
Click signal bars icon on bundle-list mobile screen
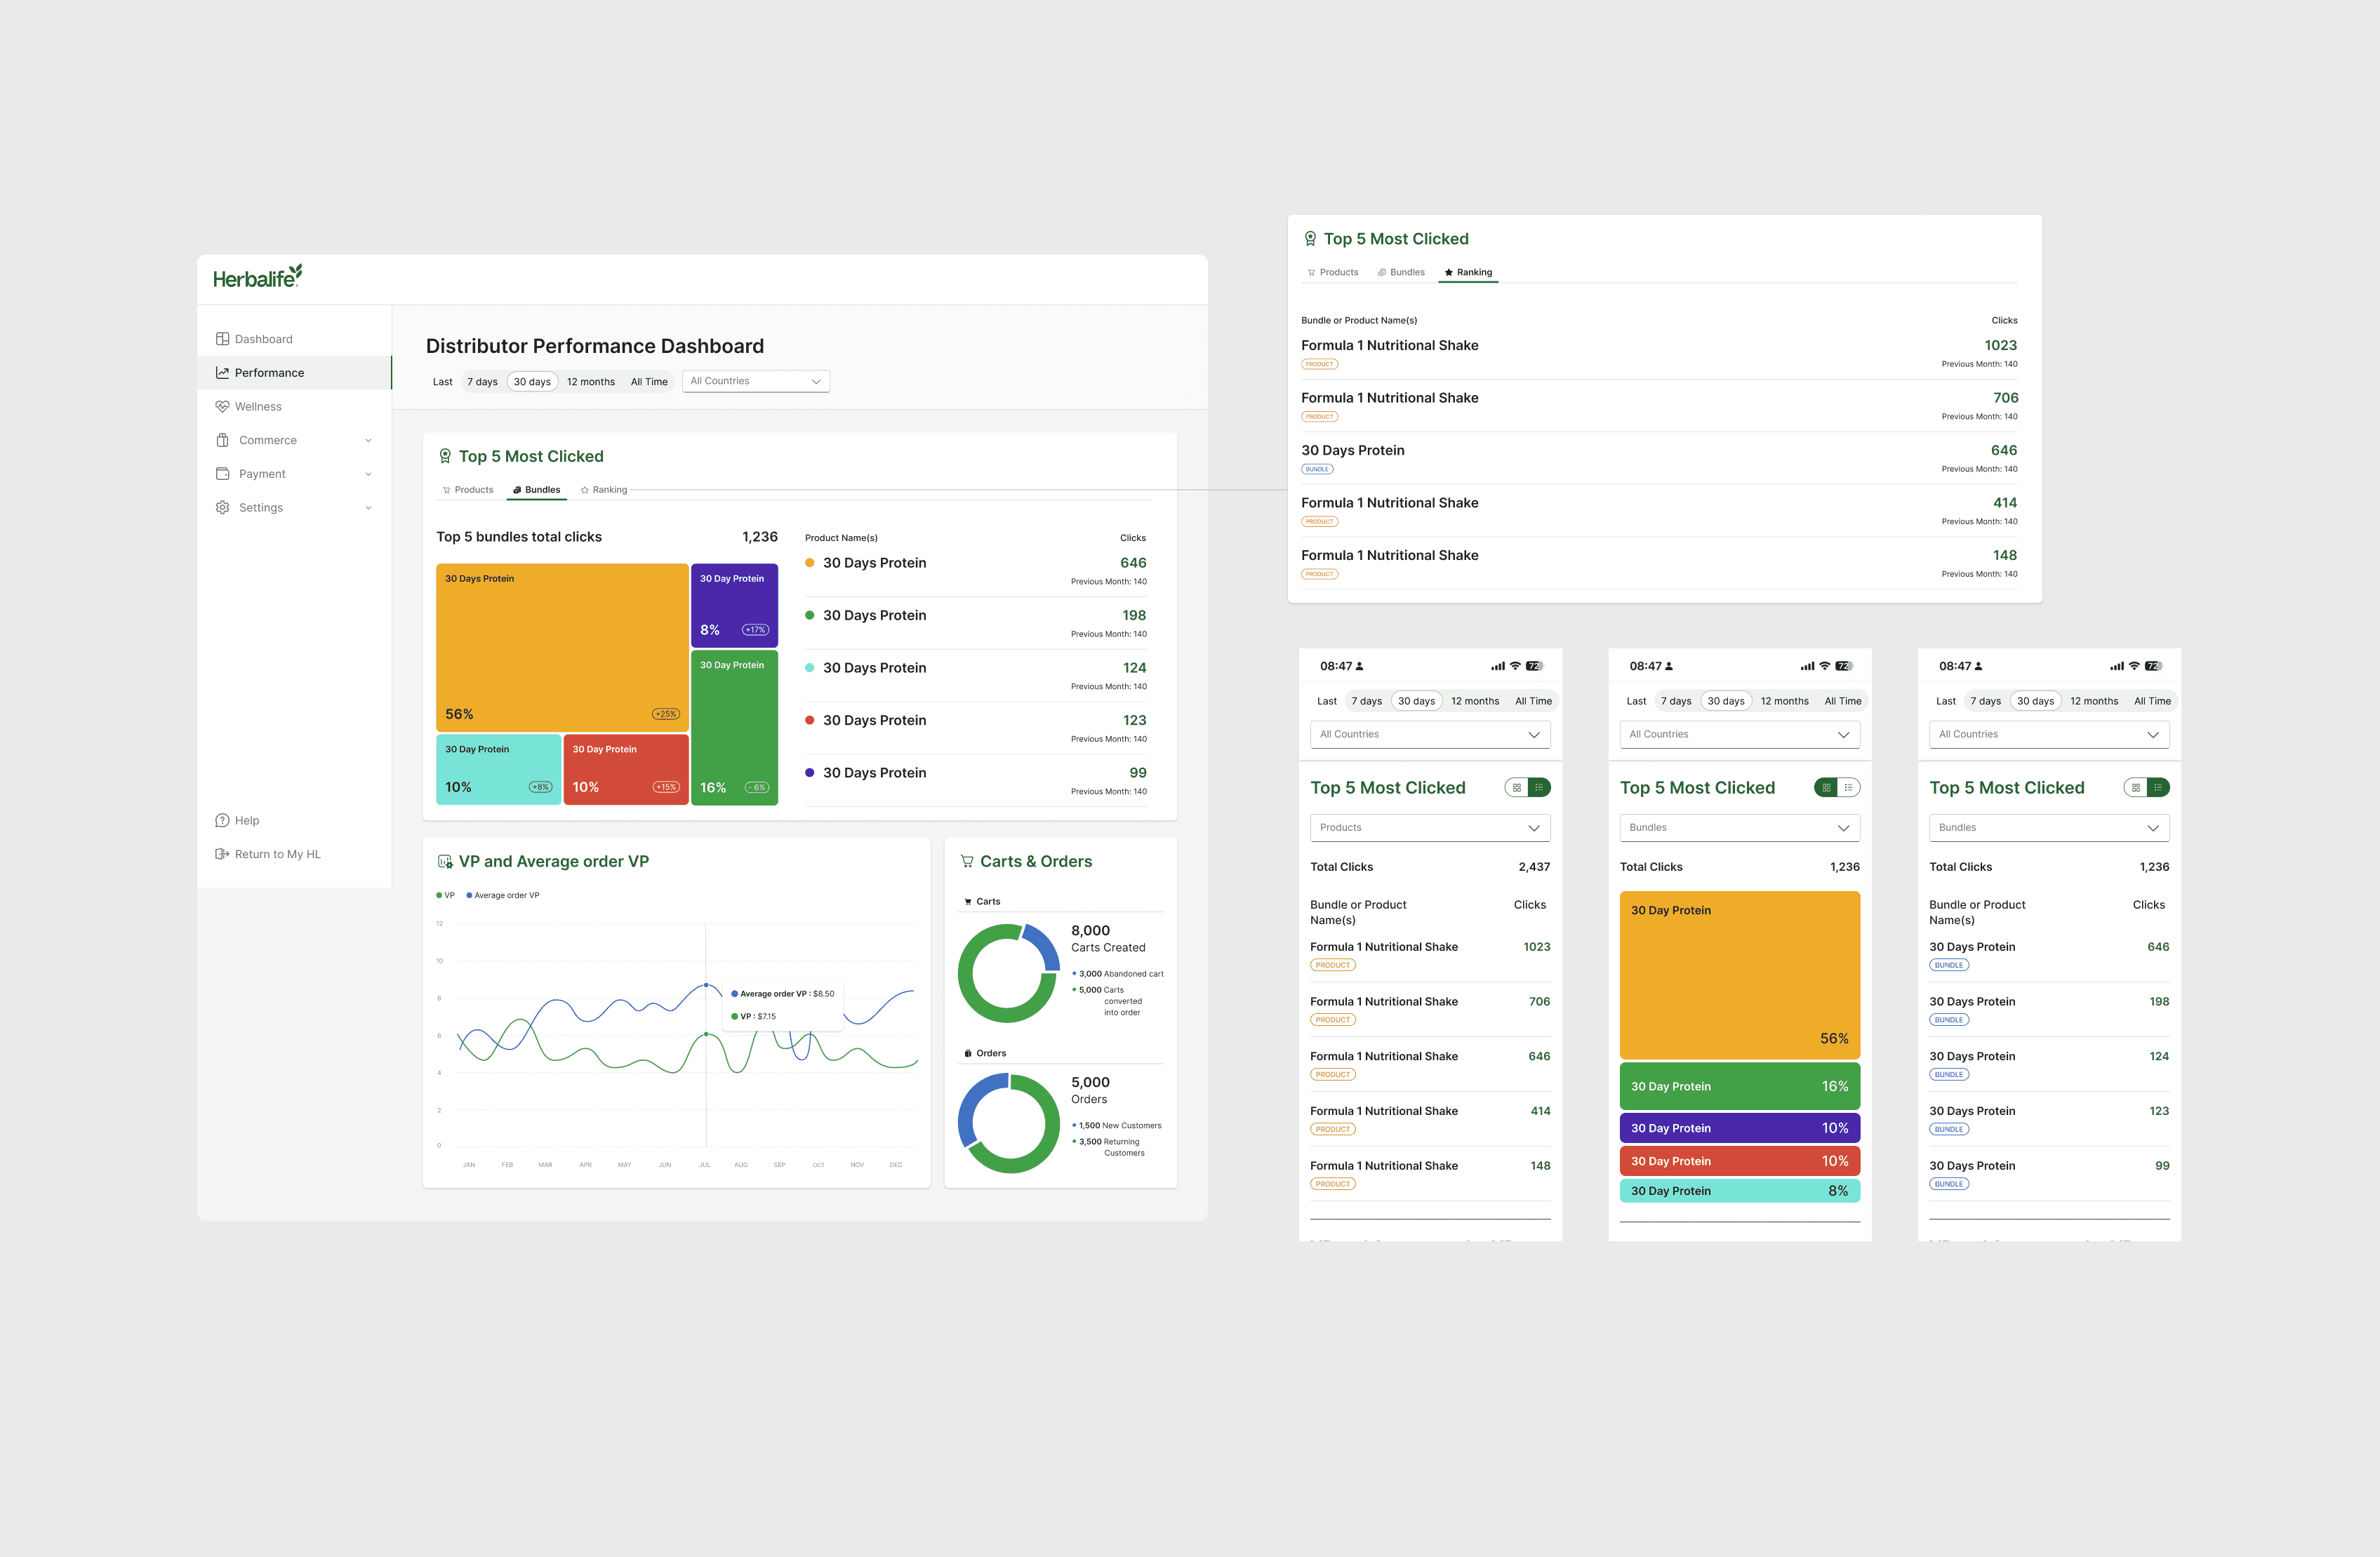click(x=2117, y=666)
